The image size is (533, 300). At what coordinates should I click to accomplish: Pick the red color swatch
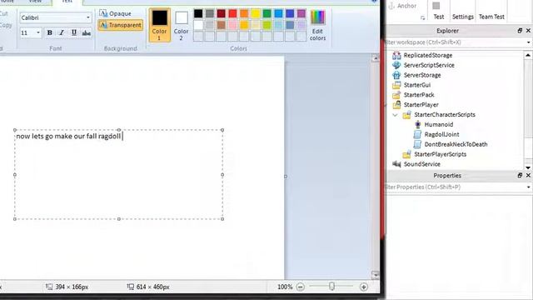click(232, 13)
